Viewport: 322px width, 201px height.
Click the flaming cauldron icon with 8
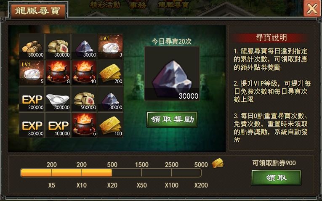(58, 73)
